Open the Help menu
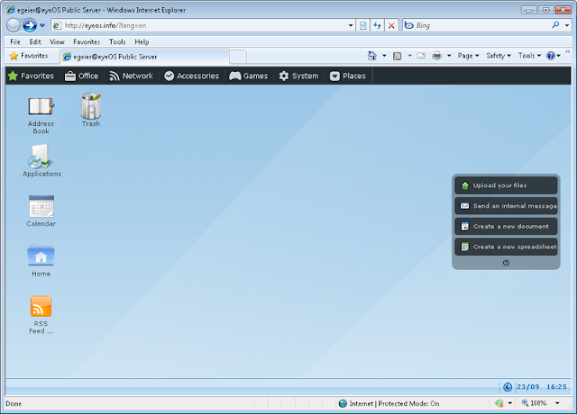Viewport: 577px width, 414px height. (142, 42)
